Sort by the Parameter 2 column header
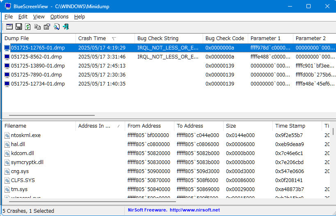The width and height of the screenshot is (336, 216). [x=314, y=38]
